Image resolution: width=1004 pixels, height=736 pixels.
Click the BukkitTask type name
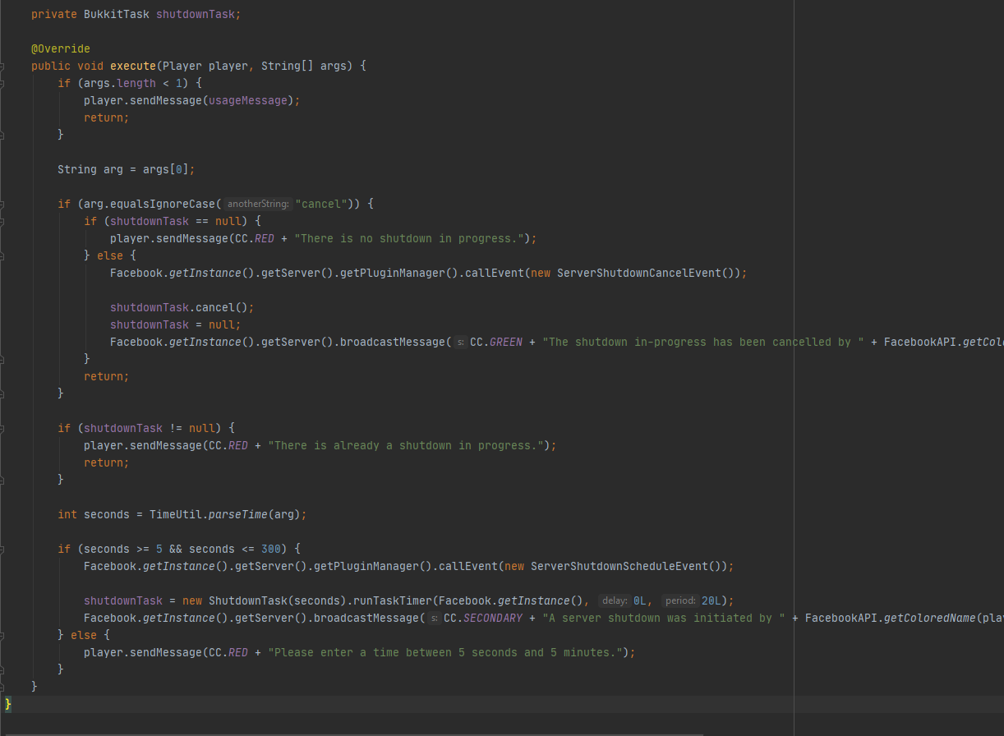117,14
